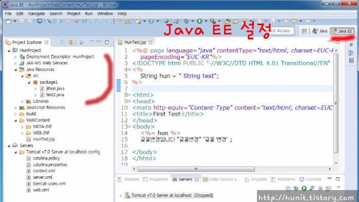Viewport: 359px width, 202px height.
Task: Collapse the HunProject tree node
Action: [9, 50]
